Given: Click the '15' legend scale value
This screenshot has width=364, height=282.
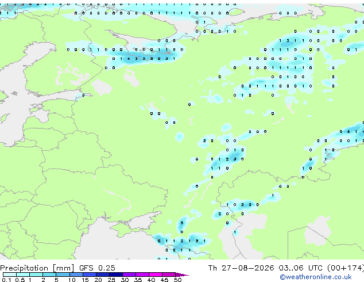Looking at the screenshot, I should pyautogui.click(x=85, y=280).
